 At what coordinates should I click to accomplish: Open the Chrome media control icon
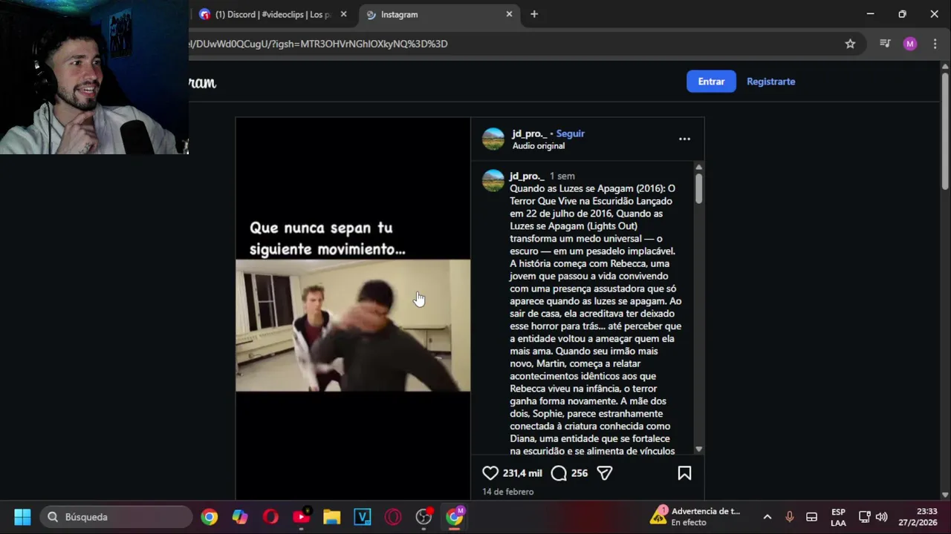885,44
